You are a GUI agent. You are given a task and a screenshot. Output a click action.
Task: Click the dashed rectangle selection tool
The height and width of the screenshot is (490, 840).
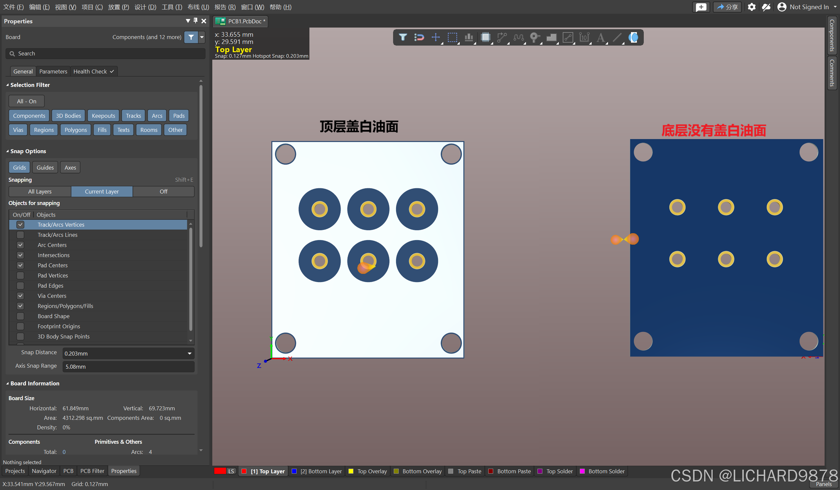452,37
